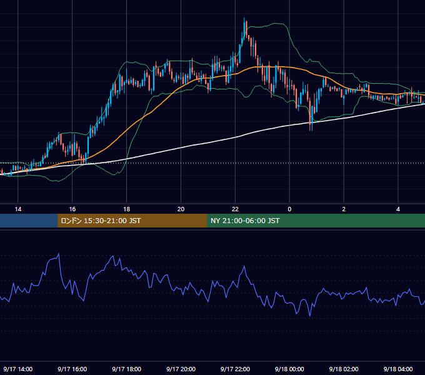Click the 20 hour axis label
The width and height of the screenshot is (425, 375).
coord(181,209)
